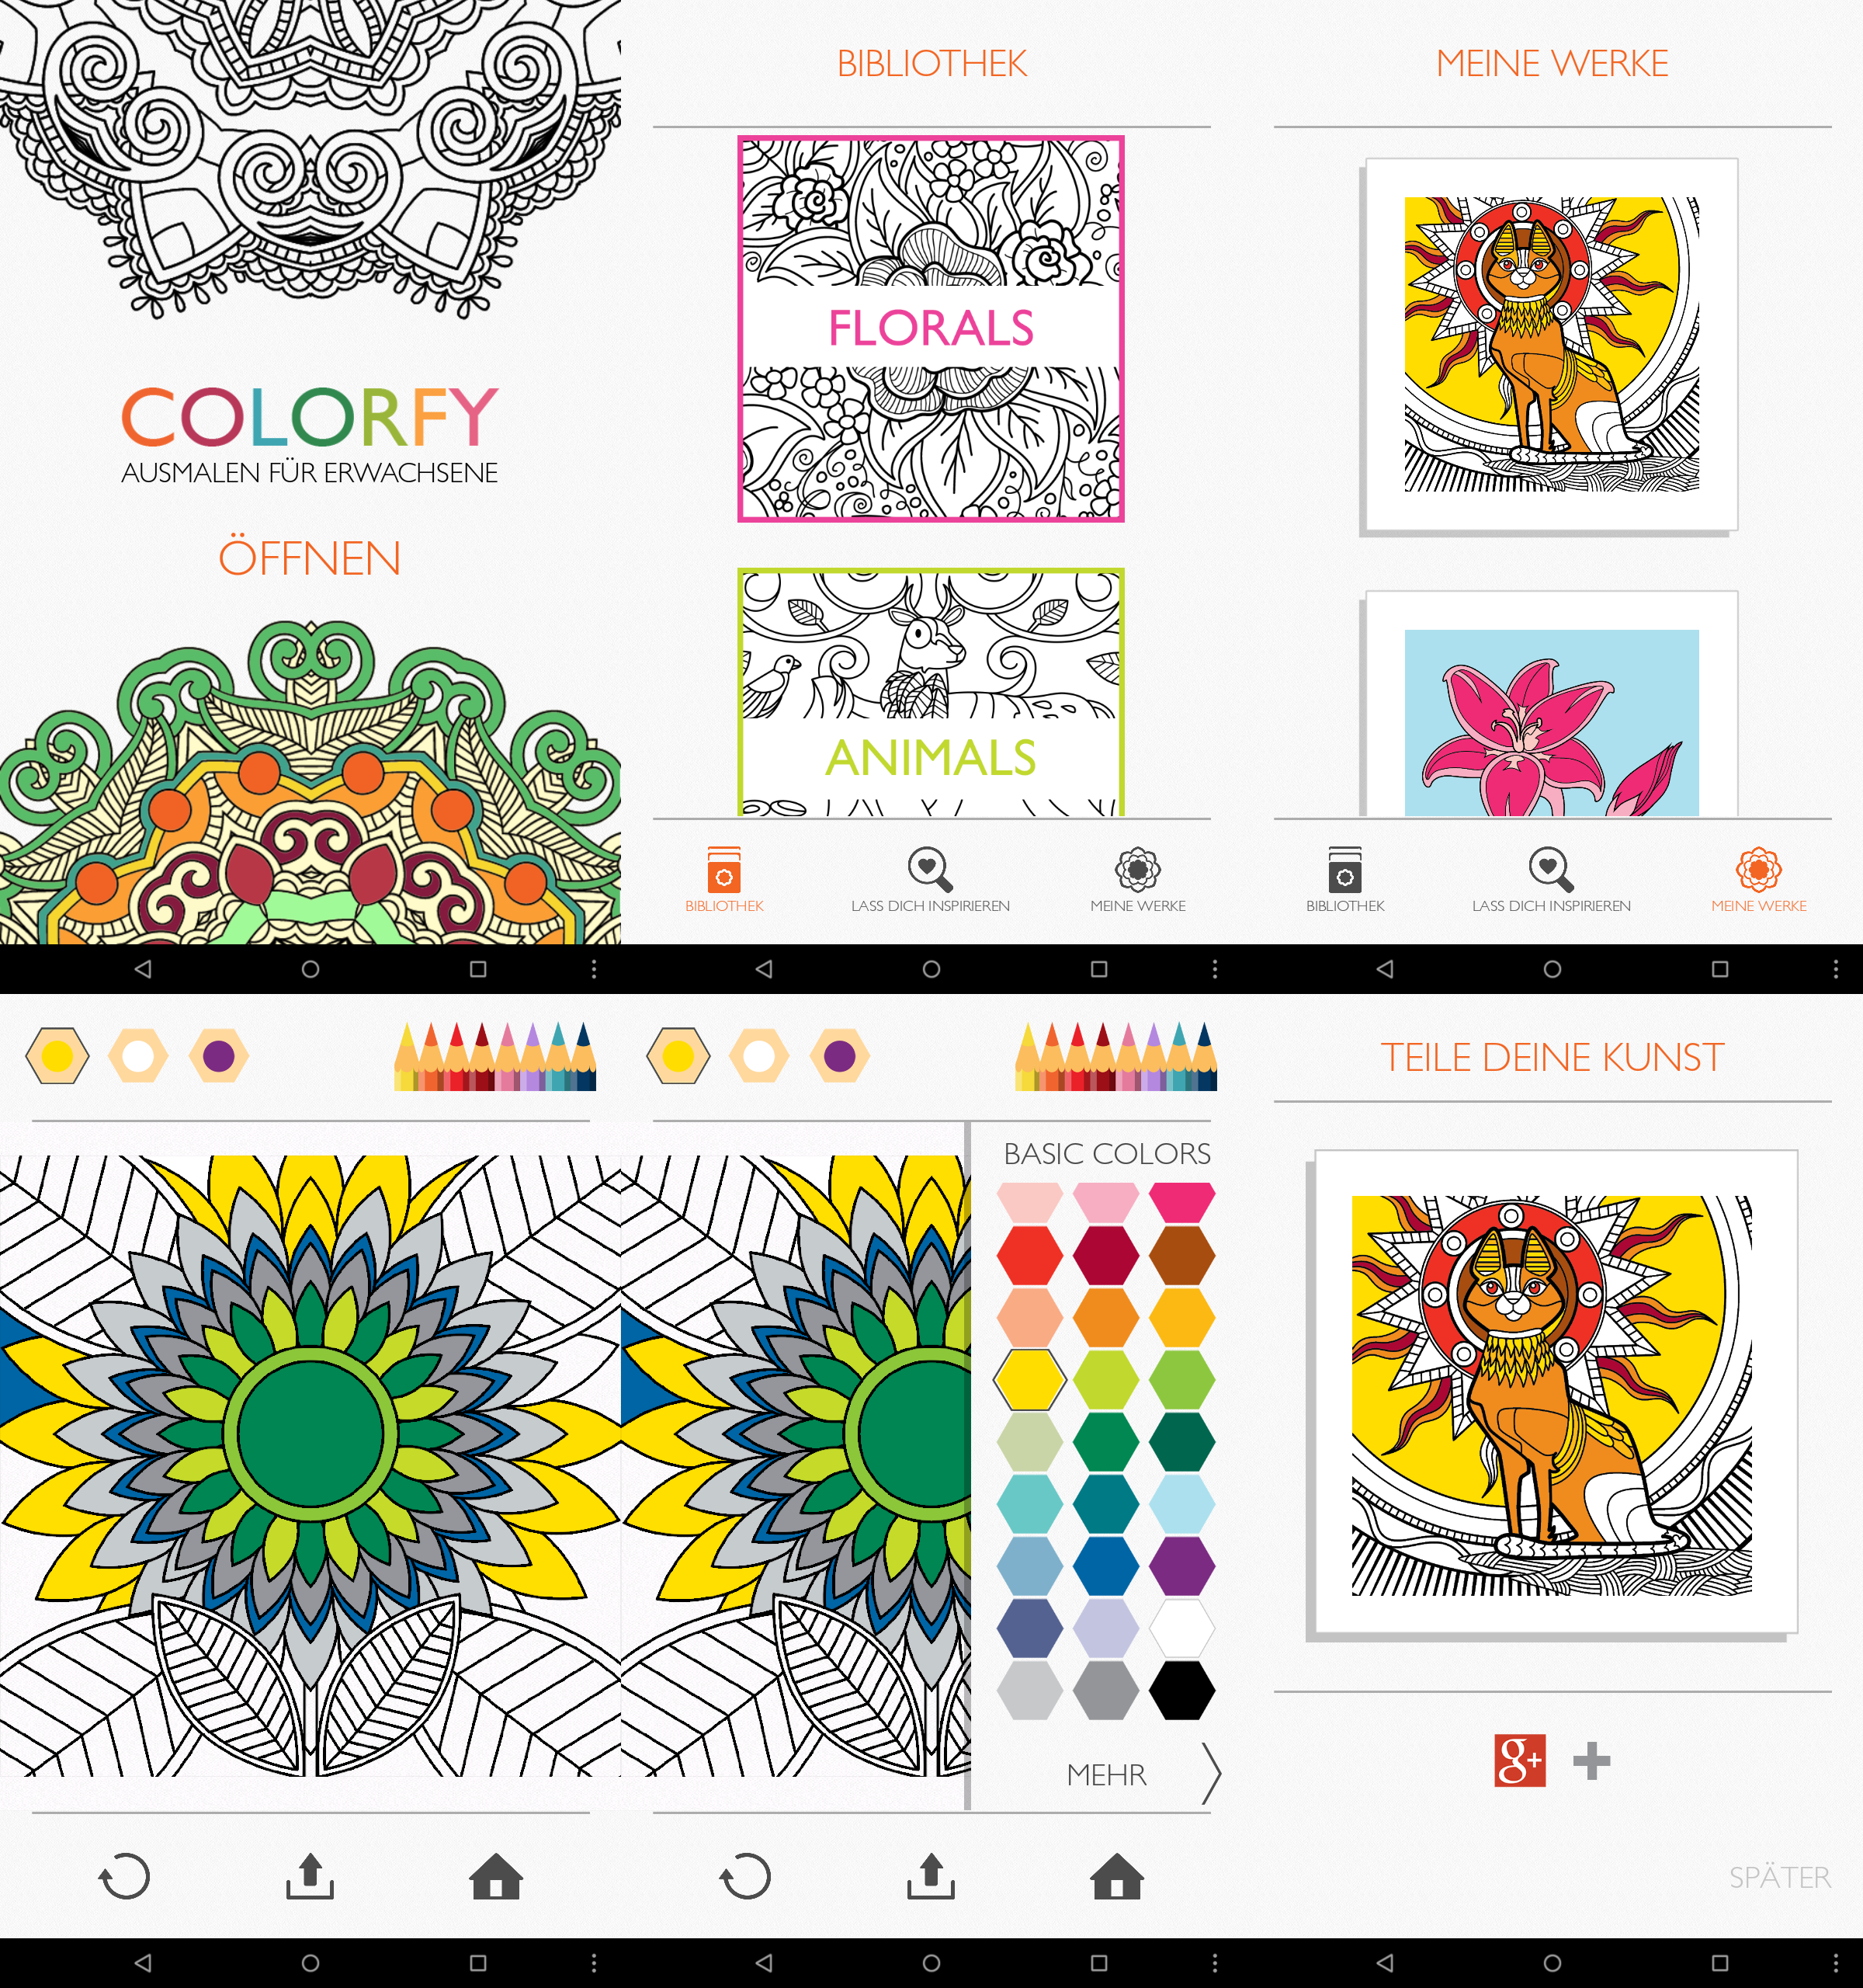Select the white recent color hexagon in left screen
This screenshot has width=1863, height=1988.
tap(138, 1056)
